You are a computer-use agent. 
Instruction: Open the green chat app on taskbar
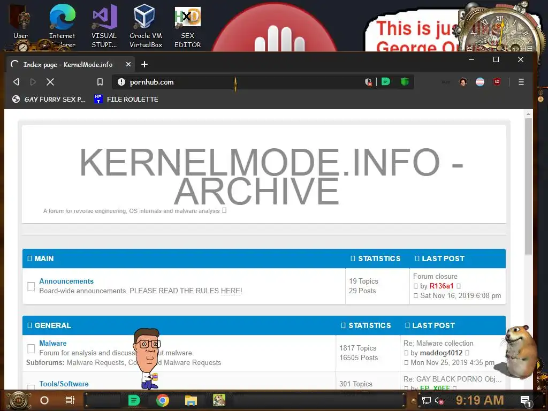pyautogui.click(x=134, y=400)
